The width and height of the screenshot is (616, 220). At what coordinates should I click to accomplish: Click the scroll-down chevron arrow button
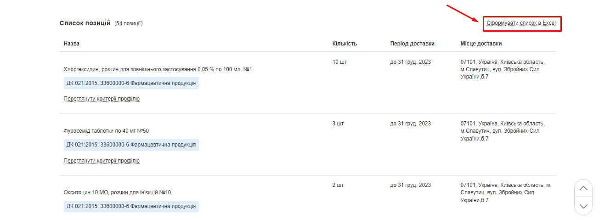583,206
